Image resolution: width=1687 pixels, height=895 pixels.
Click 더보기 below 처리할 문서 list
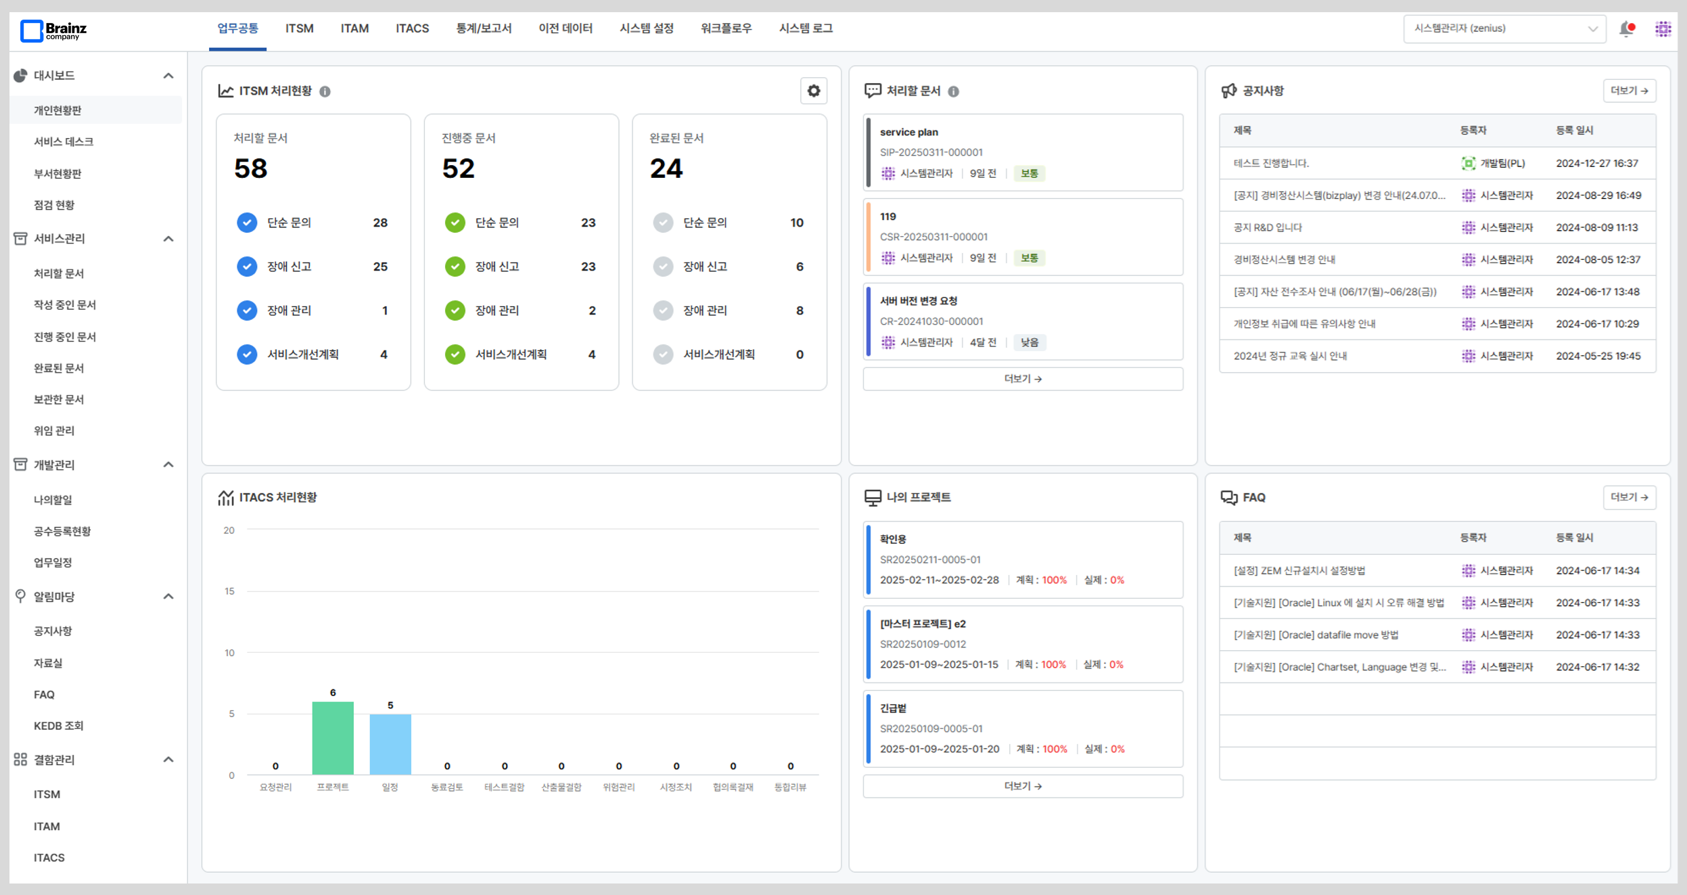pos(1023,379)
